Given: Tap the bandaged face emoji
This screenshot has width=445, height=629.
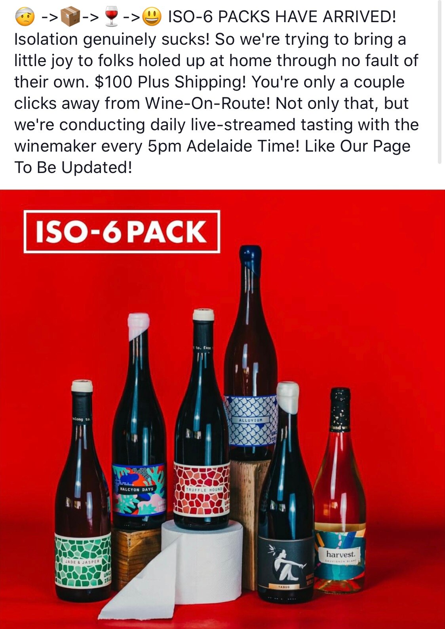Looking at the screenshot, I should click(25, 17).
